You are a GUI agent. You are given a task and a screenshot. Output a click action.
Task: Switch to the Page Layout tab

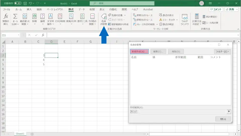(x=55, y=9)
